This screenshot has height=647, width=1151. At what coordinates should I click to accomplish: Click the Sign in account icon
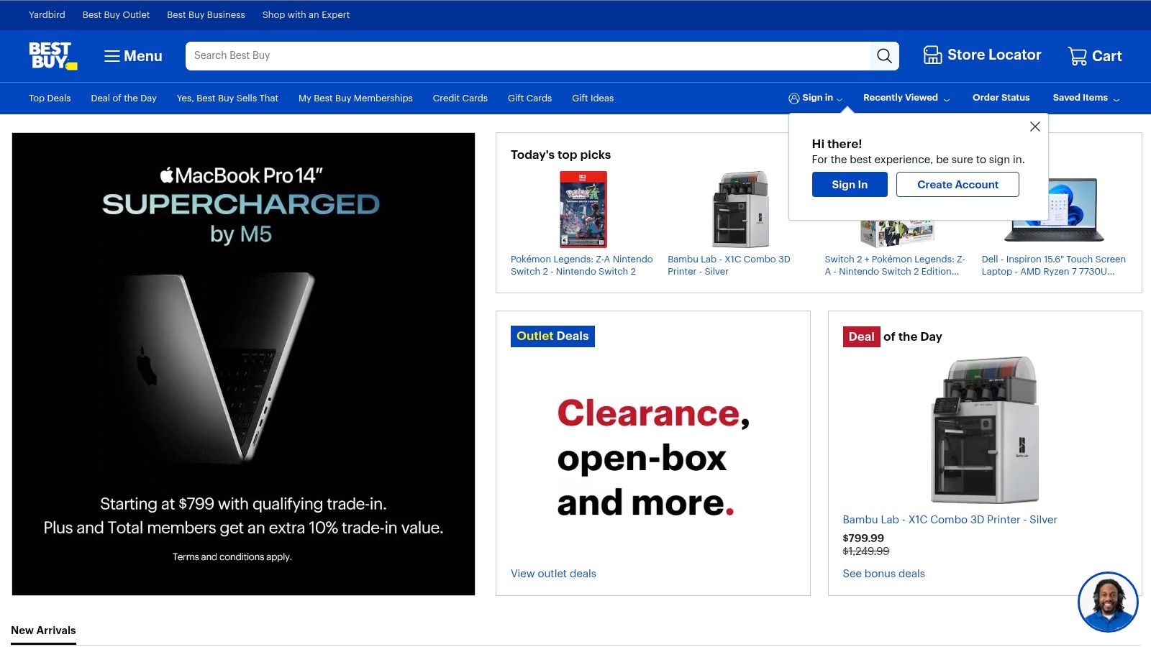[x=795, y=97]
